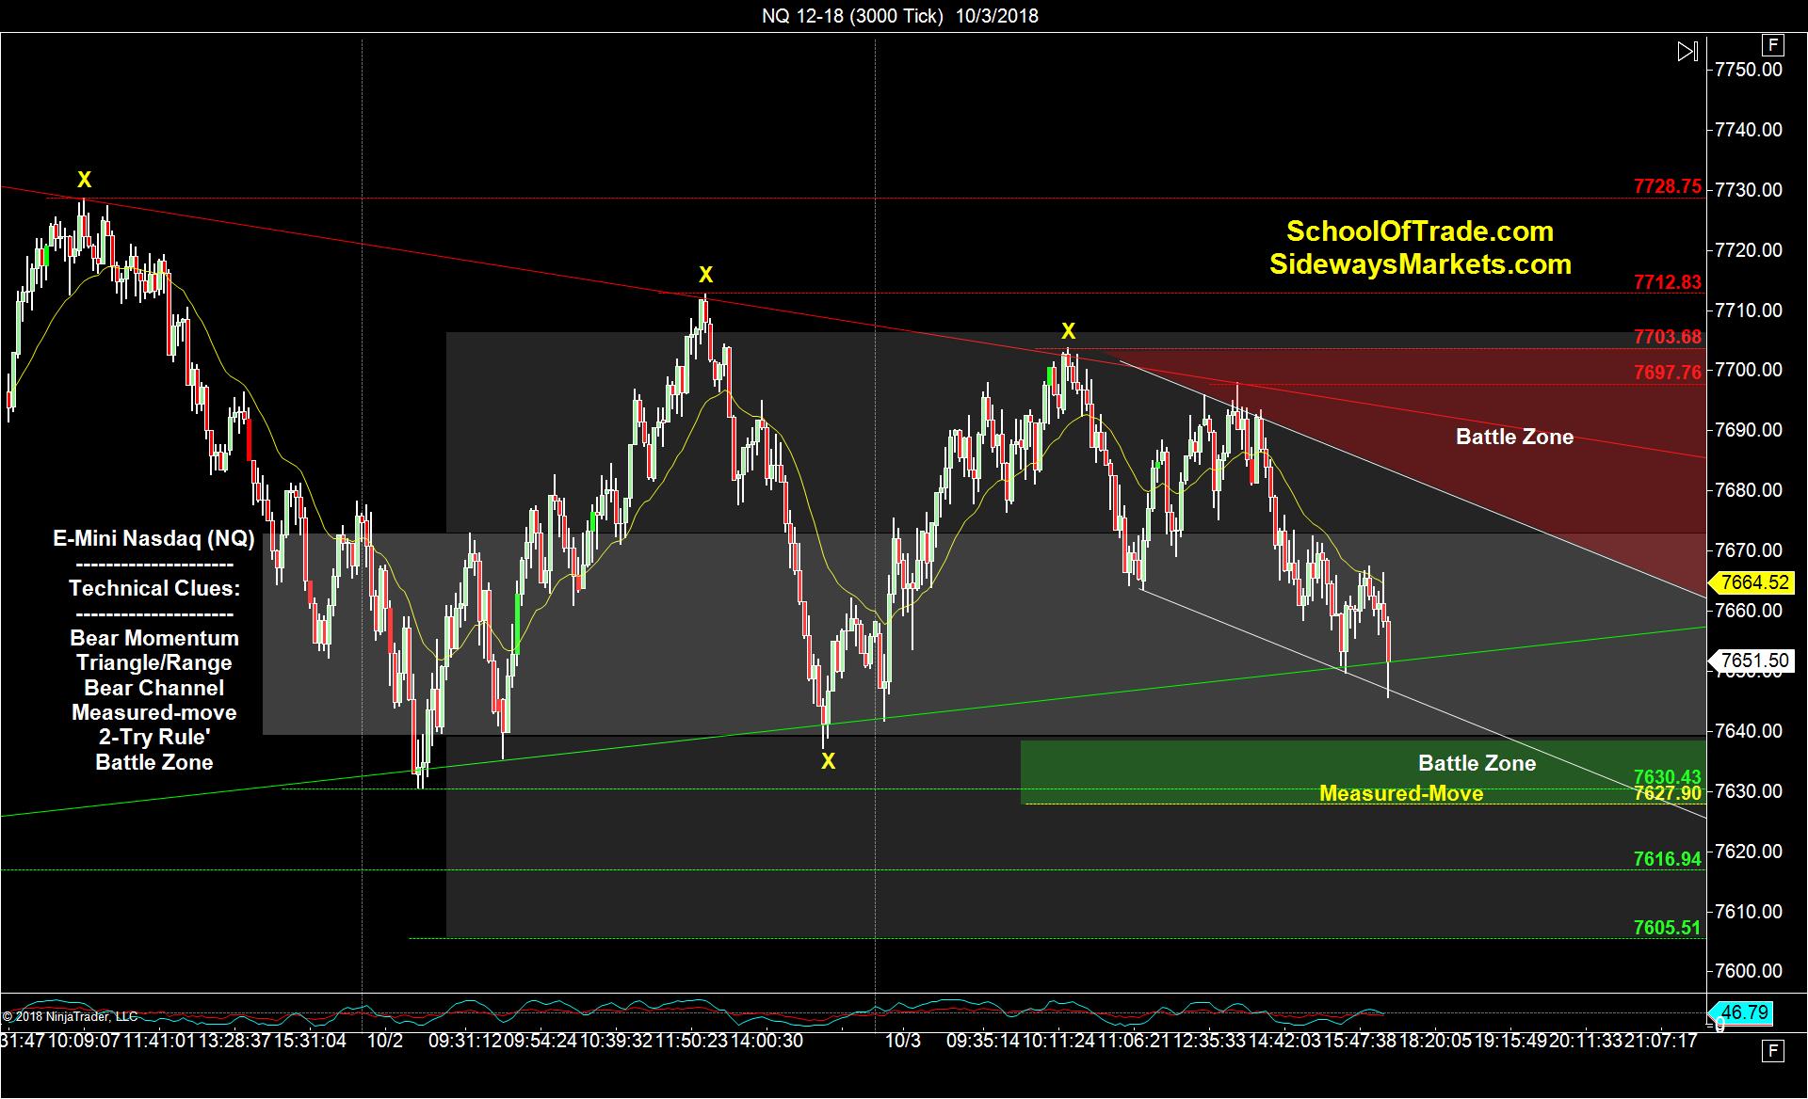This screenshot has width=1808, height=1099.
Task: Click the top-right F button
Action: point(1773,45)
